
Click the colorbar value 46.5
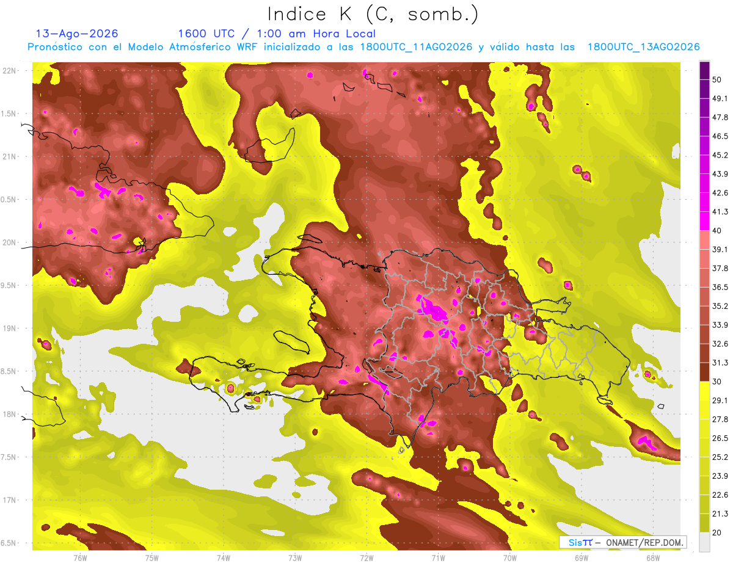[720, 136]
